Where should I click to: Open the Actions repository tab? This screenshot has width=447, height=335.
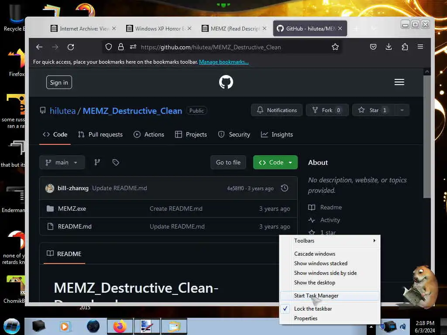click(149, 134)
